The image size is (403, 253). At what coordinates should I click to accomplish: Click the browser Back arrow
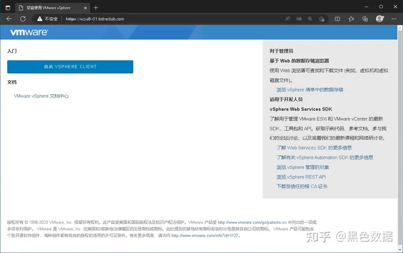9,19
